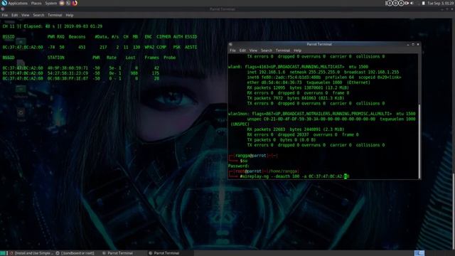The height and width of the screenshot is (256, 455).
Task: Click the 'Password:' line in front terminal
Action: pos(239,166)
